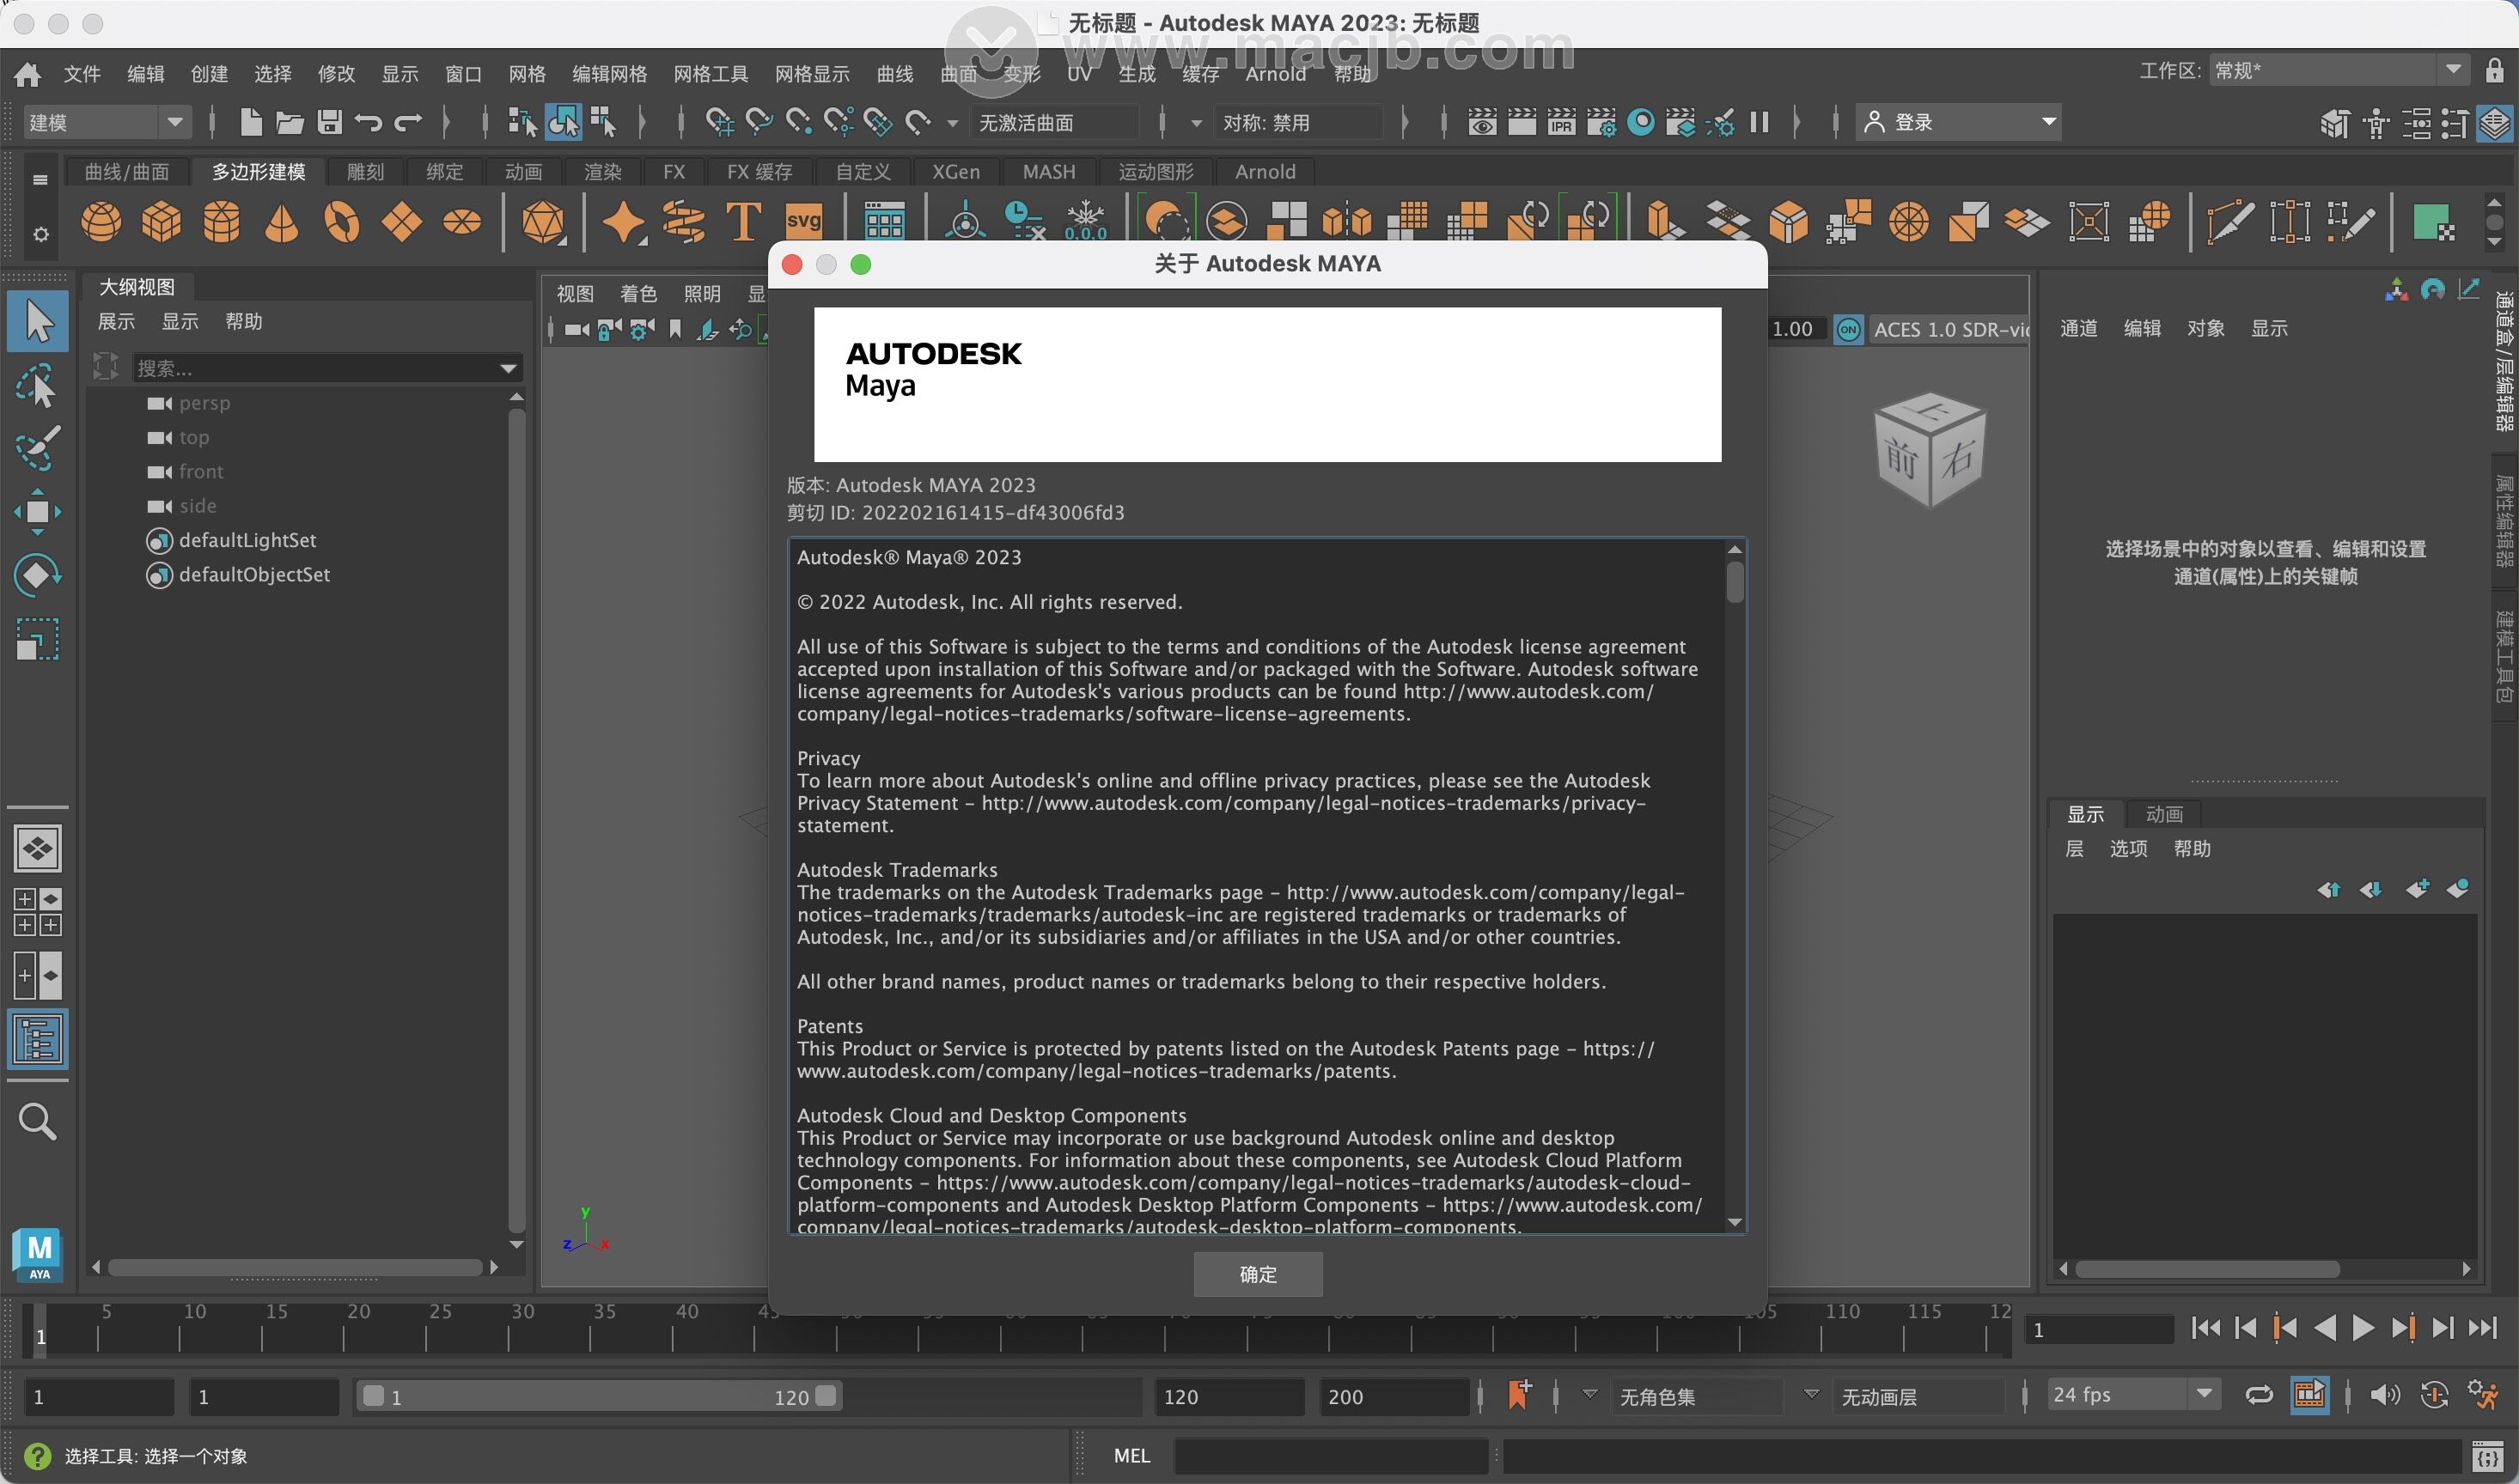
Task: Click the SVG import shelf icon
Action: [803, 222]
